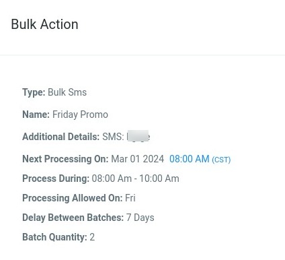Click the 08:00 AM processing time link
The width and height of the screenshot is (285, 260).
[189, 159]
